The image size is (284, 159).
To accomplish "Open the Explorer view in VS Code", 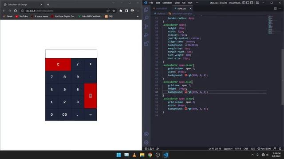I will coord(146,9).
